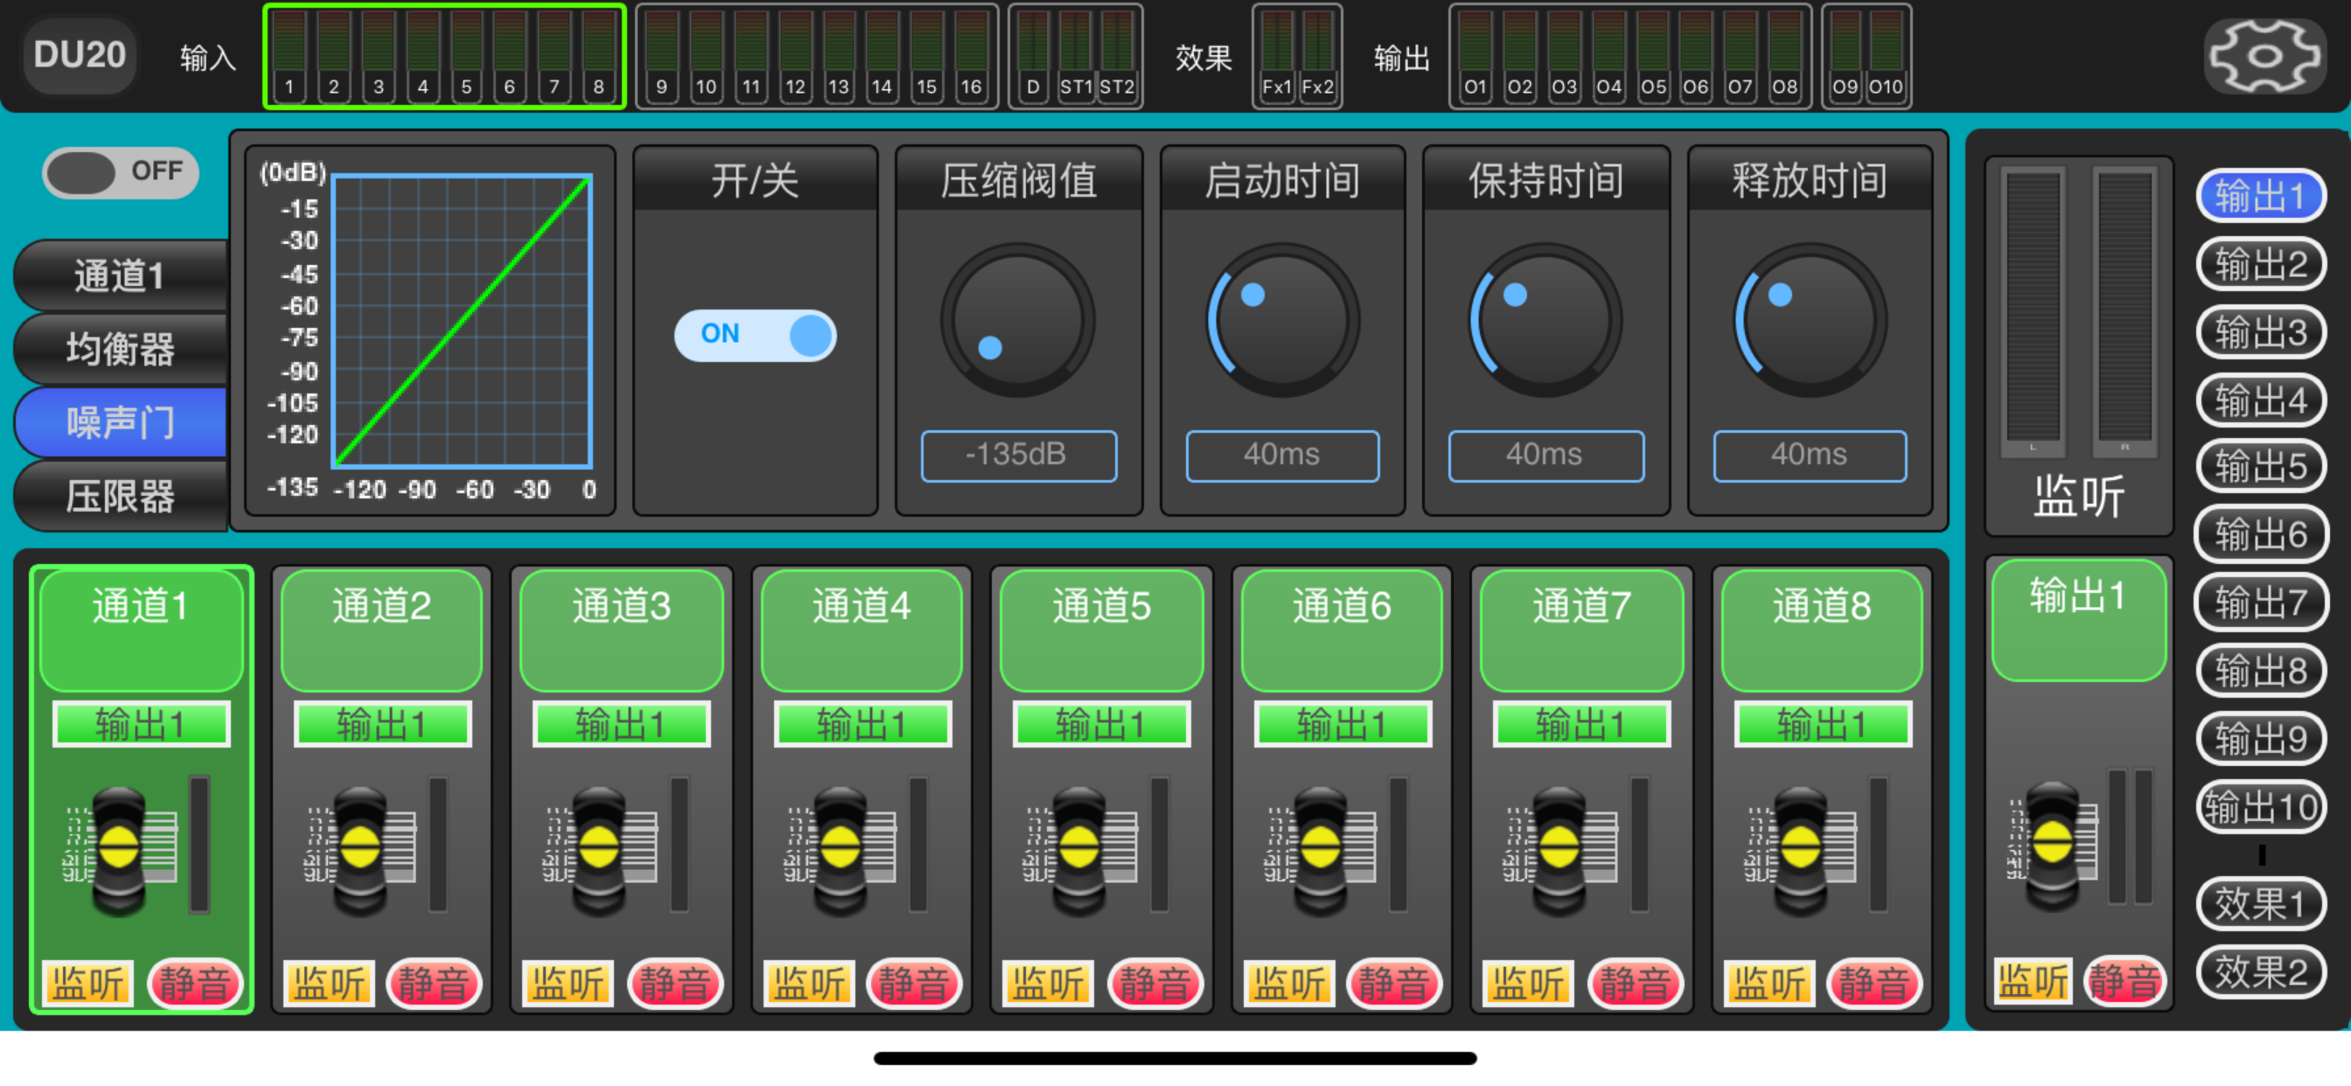2351x1086 pixels.
Task: Click the 启动时间 attack knob
Action: (1282, 319)
